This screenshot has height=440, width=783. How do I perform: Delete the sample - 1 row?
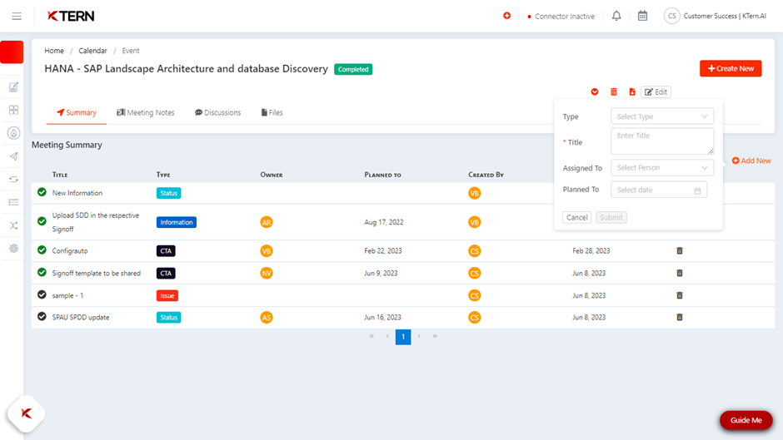point(680,295)
